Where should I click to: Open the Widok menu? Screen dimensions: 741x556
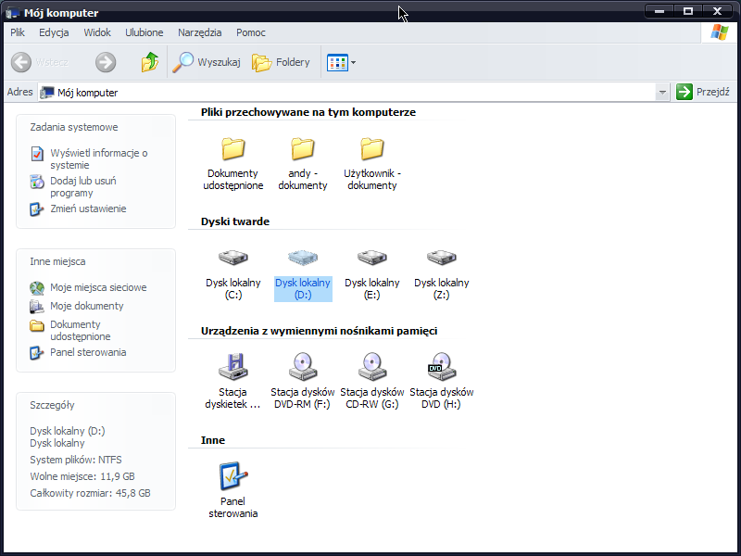(97, 32)
